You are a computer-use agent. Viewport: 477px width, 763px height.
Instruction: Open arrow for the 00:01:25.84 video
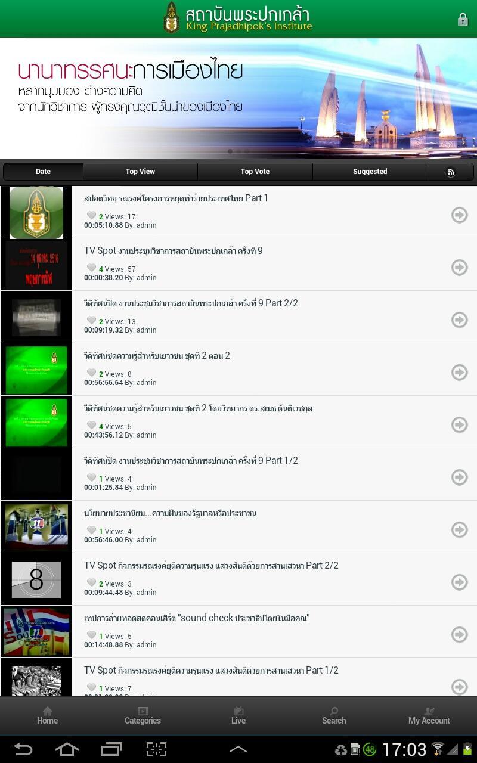(459, 477)
